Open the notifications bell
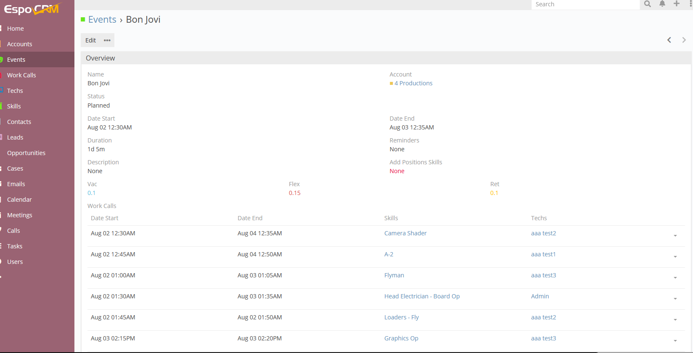Screen dimensions: 693x353 pos(662,4)
